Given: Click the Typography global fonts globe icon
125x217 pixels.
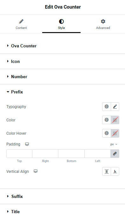Looking at the screenshot, I should (x=107, y=106).
